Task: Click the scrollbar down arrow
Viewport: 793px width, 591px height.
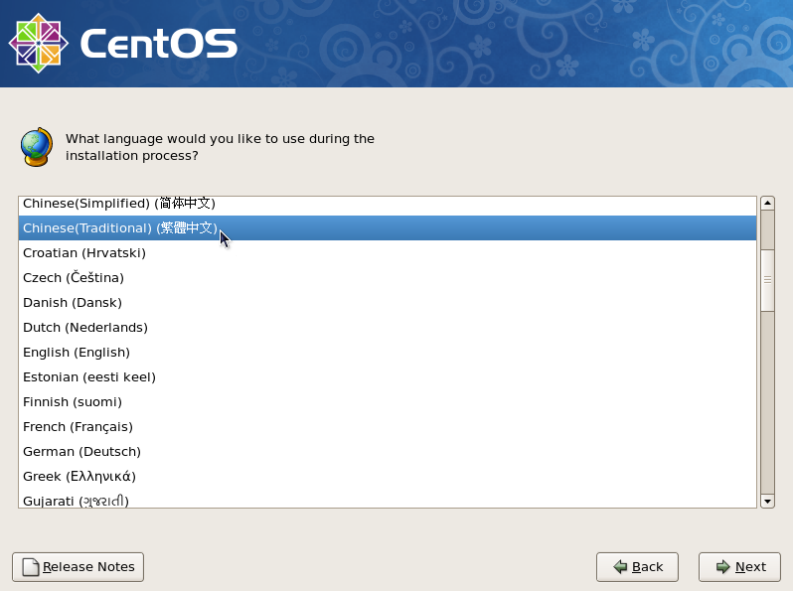Action: 767,501
